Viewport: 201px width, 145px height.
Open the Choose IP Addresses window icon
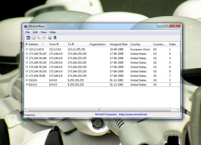click(28, 38)
